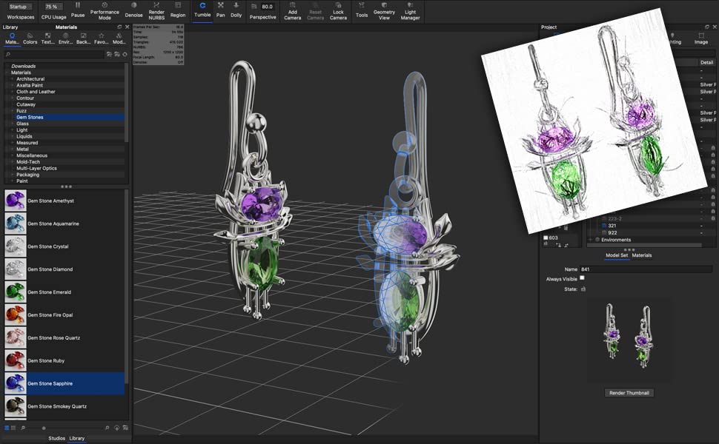Open the Light Manager

click(411, 10)
